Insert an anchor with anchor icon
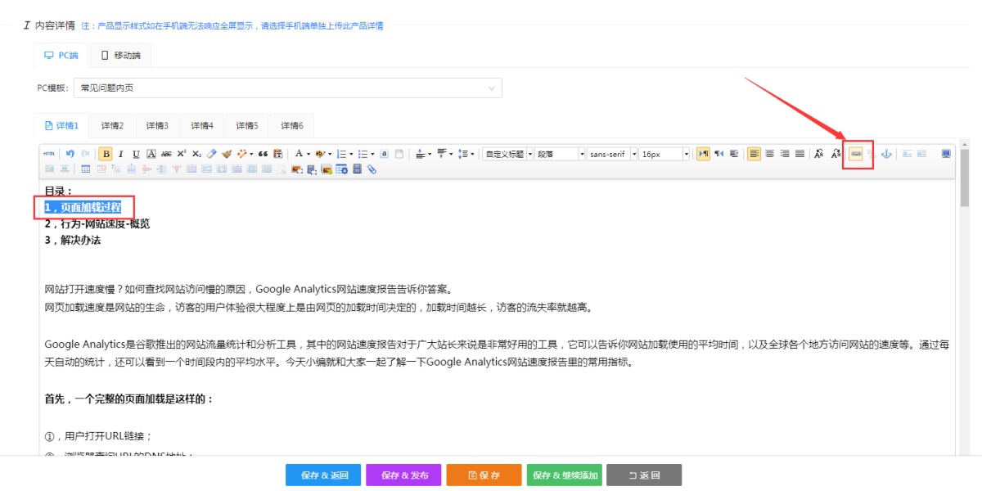Viewport: 982px width, 491px height. [x=885, y=154]
